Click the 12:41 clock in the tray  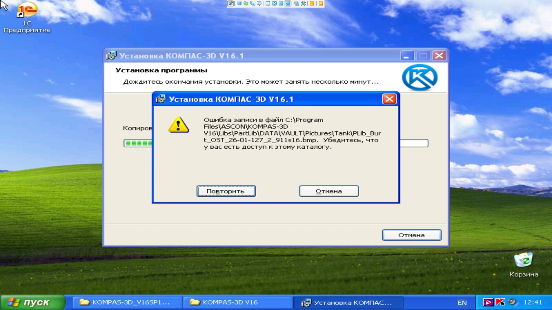(533, 302)
